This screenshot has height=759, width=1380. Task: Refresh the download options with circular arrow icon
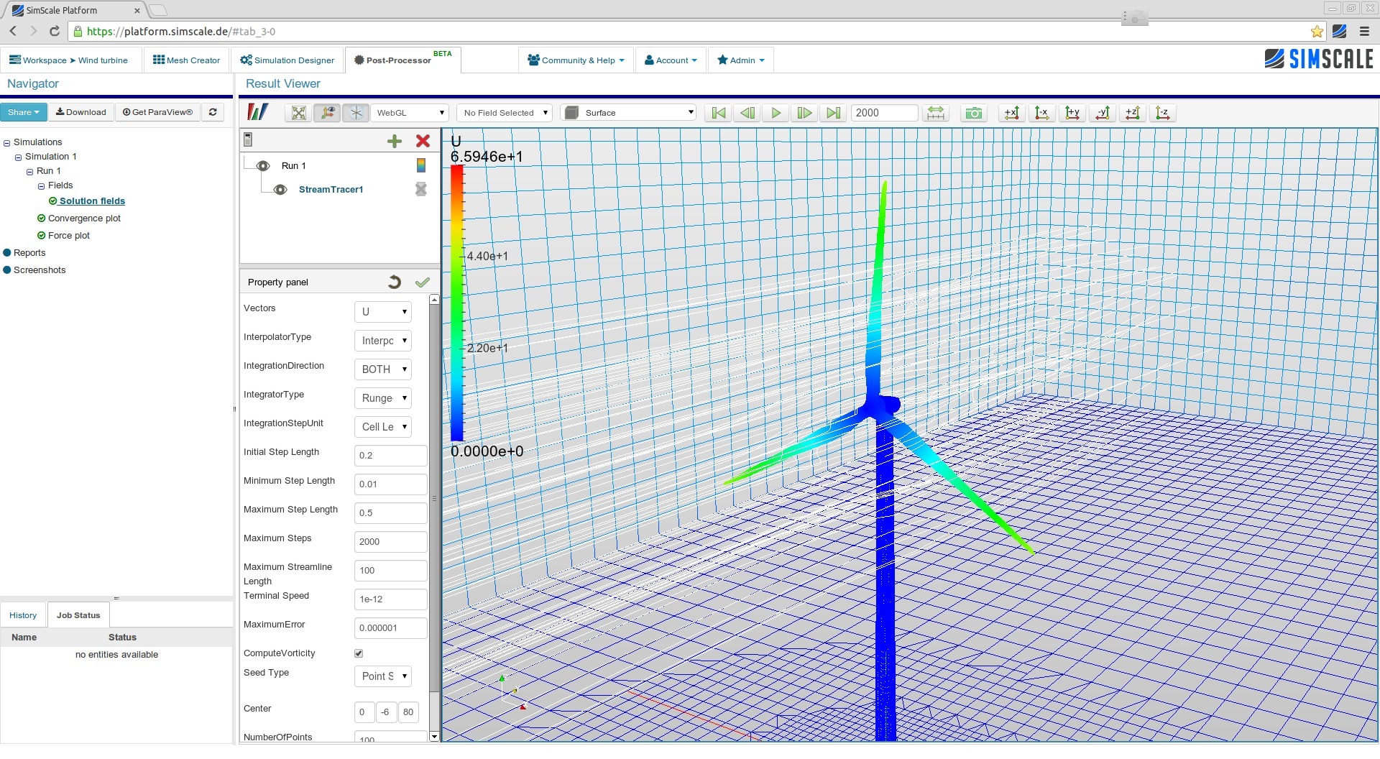(x=213, y=112)
